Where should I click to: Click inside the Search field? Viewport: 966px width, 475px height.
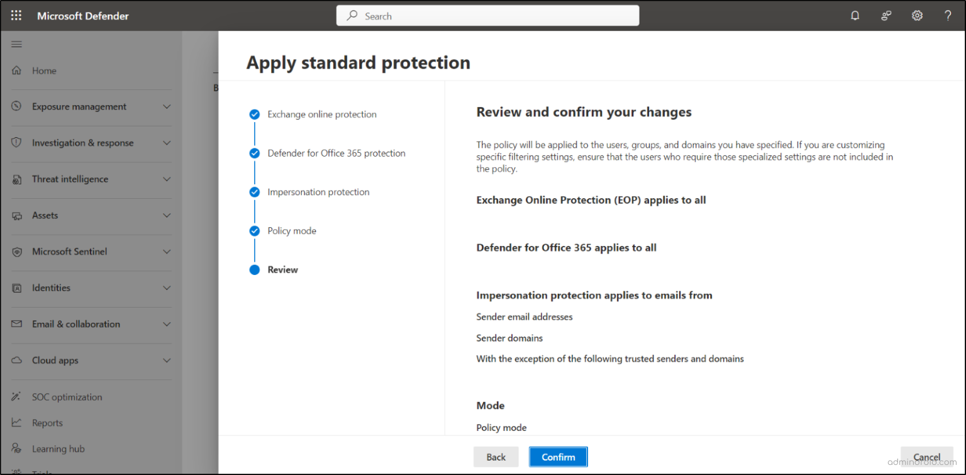(487, 15)
